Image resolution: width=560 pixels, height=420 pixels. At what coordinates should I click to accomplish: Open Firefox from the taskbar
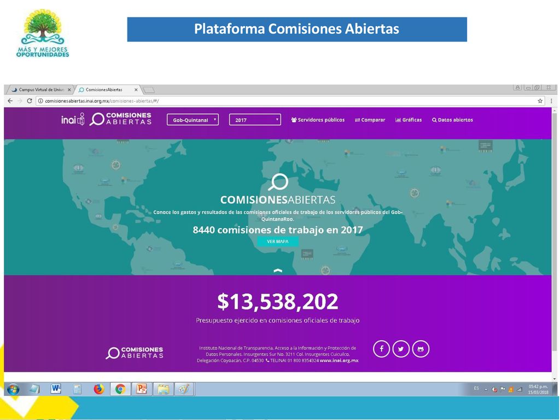[x=99, y=389]
